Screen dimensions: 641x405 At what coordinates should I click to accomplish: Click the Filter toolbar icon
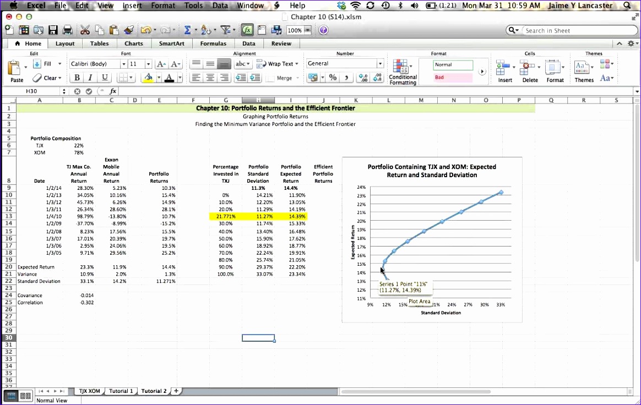[226, 30]
